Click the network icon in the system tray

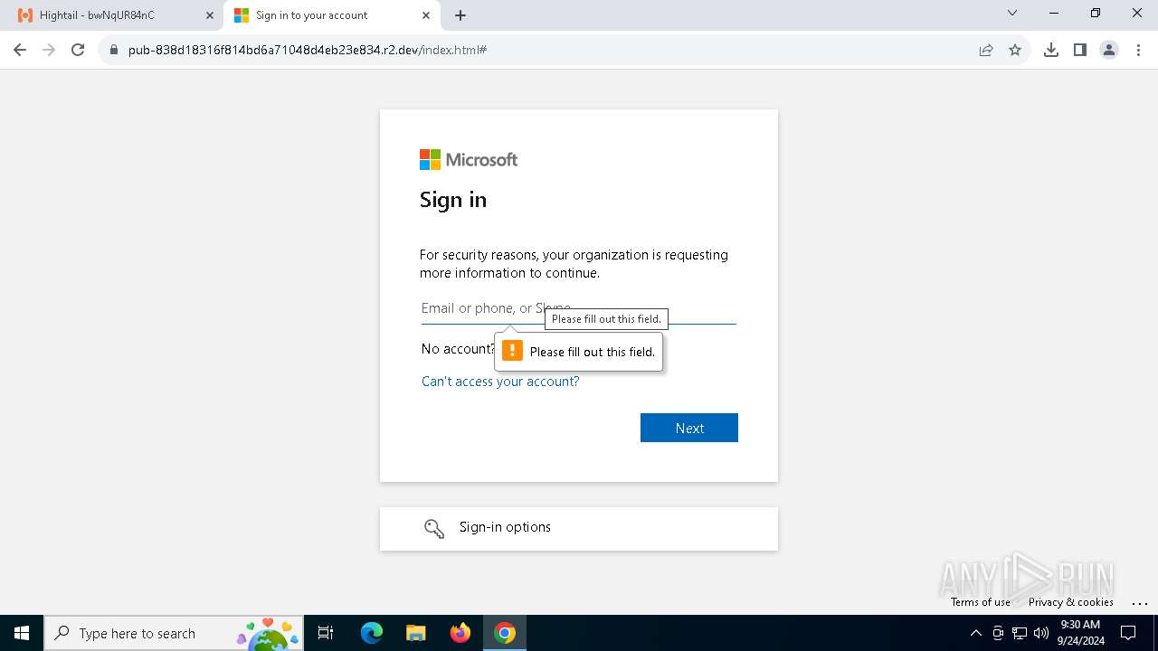[1020, 633]
